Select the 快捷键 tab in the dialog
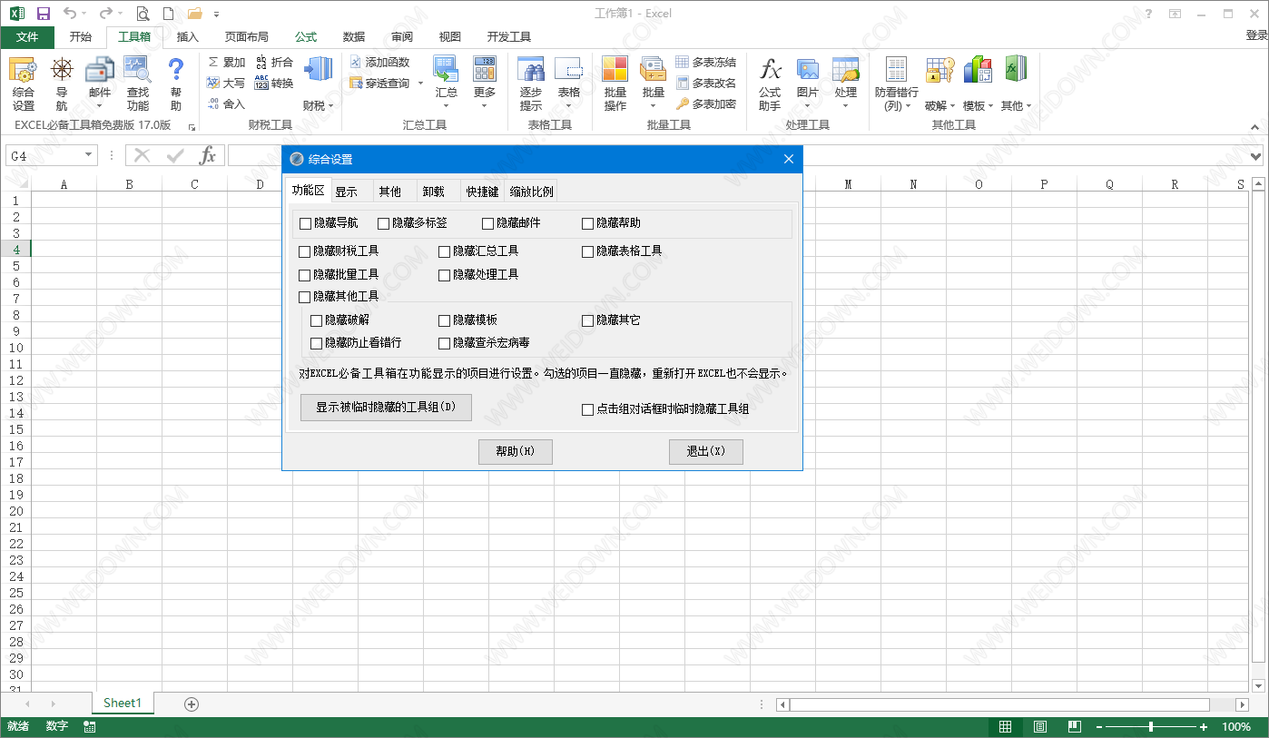 point(483,192)
